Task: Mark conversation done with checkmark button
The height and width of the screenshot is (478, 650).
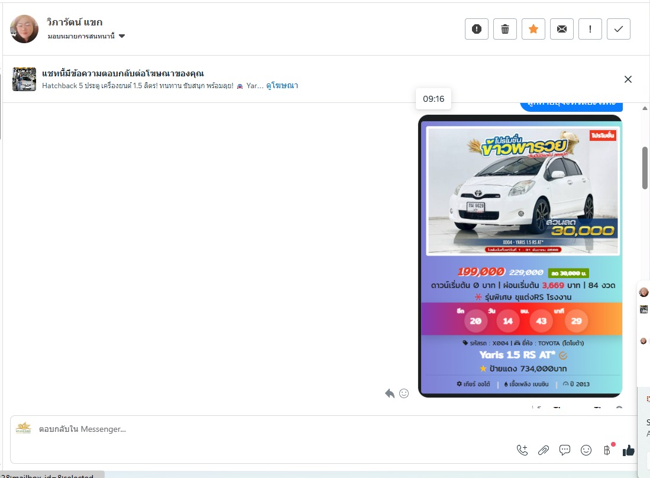Action: (619, 29)
